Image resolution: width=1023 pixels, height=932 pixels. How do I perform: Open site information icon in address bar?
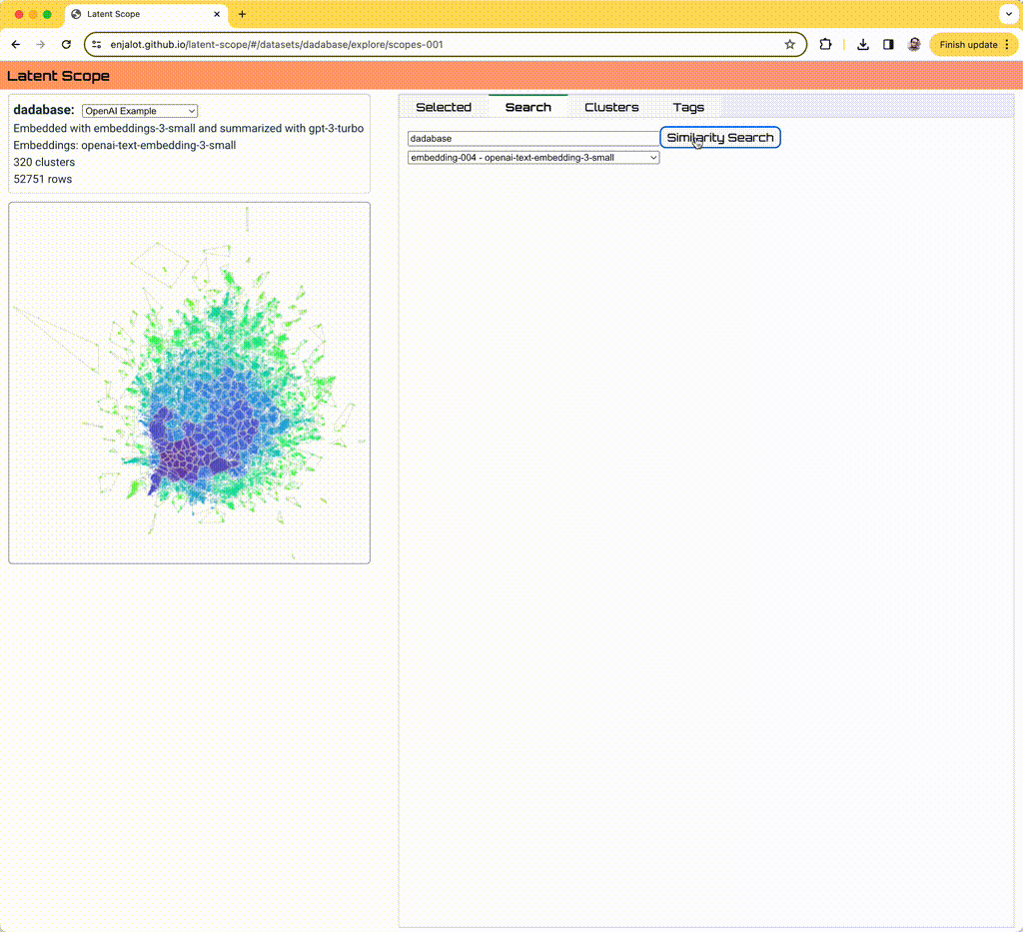pos(97,44)
